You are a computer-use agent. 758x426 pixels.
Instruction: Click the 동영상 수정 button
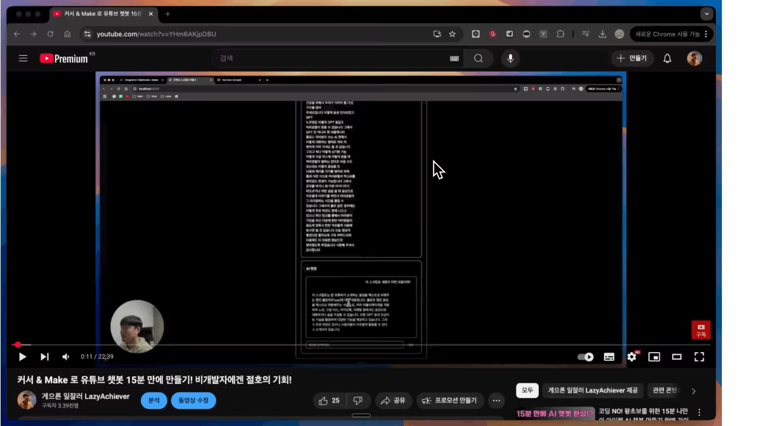tap(194, 401)
